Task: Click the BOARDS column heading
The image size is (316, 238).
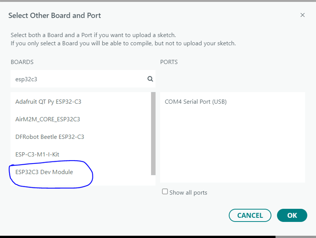Action: [x=22, y=62]
